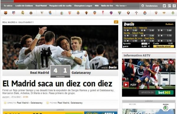
Task: Click the Olympique de Lyon - Real Betis label
Action: (139, 38)
